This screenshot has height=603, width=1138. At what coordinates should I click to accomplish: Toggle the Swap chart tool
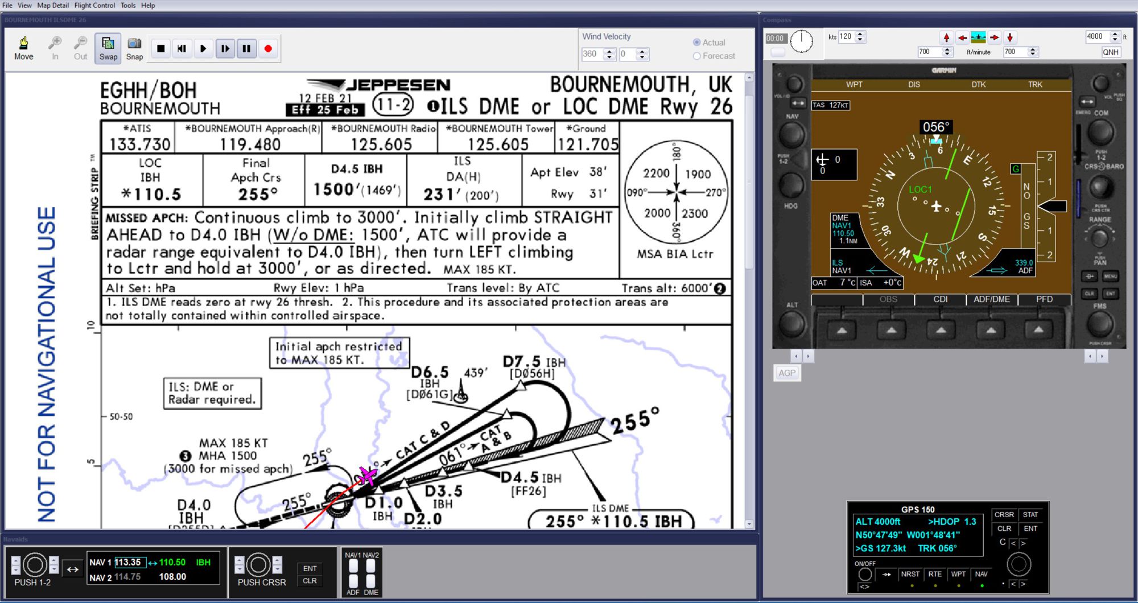(x=108, y=48)
